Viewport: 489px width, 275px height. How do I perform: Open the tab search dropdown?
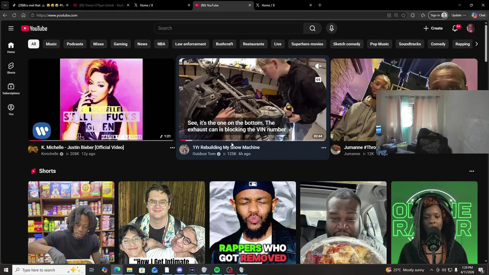click(x=5, y=5)
